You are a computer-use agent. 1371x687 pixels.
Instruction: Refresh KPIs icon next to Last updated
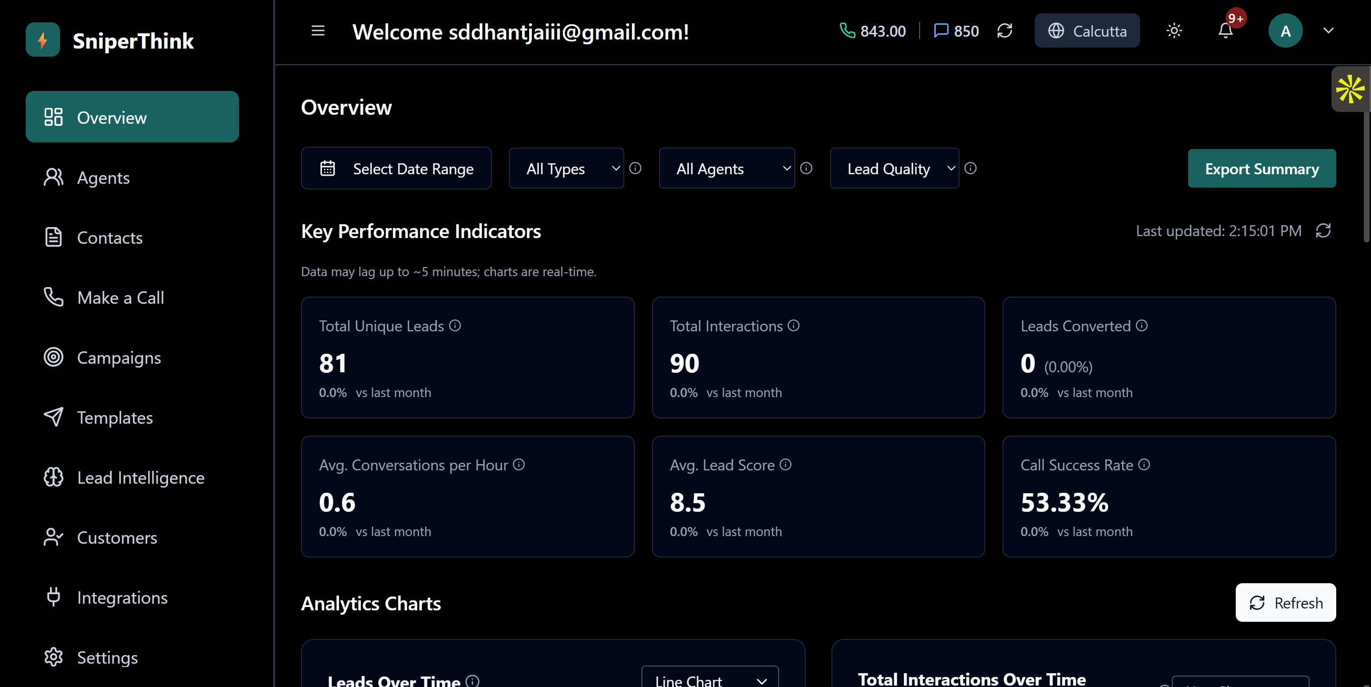click(x=1323, y=230)
